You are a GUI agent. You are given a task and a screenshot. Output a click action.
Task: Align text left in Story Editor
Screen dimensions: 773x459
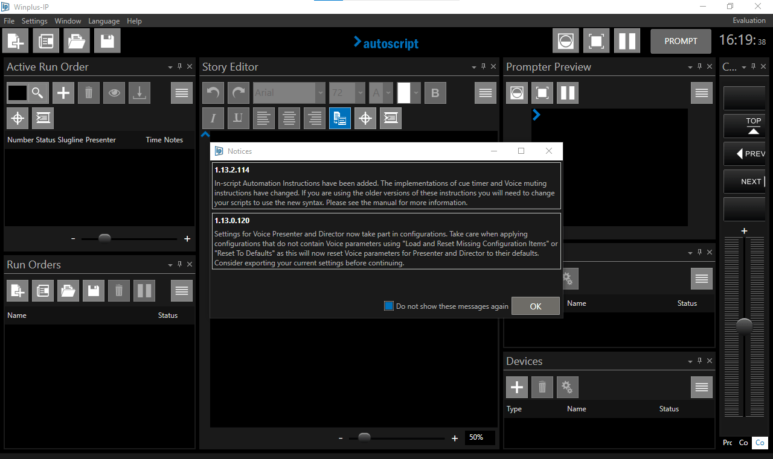(264, 118)
